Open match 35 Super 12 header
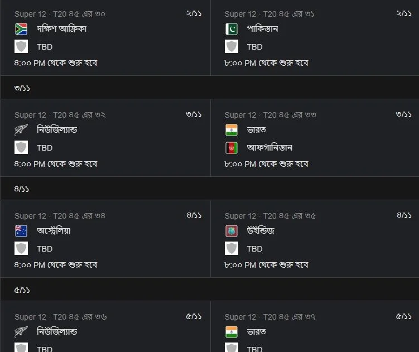This screenshot has height=352, width=419. click(x=270, y=216)
